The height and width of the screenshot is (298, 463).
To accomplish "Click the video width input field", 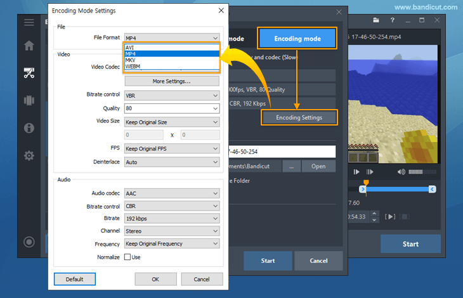I will click(144, 135).
